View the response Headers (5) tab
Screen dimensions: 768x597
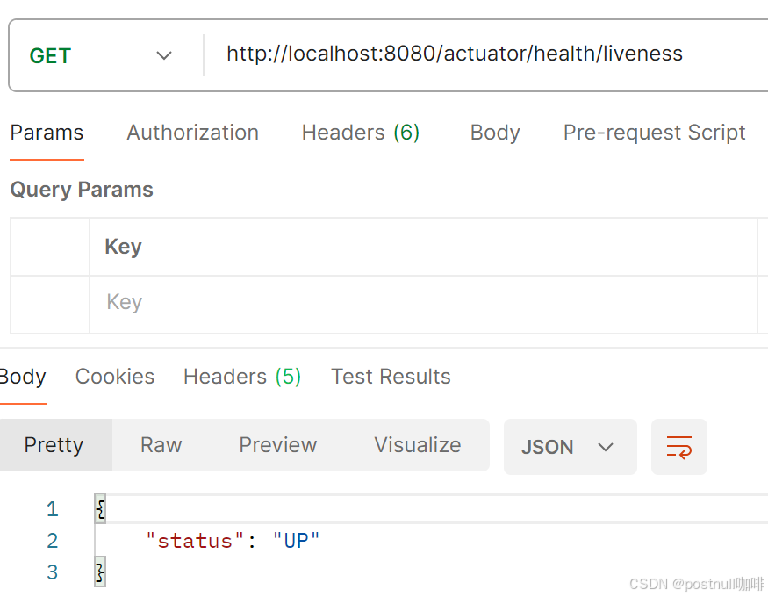[242, 377]
